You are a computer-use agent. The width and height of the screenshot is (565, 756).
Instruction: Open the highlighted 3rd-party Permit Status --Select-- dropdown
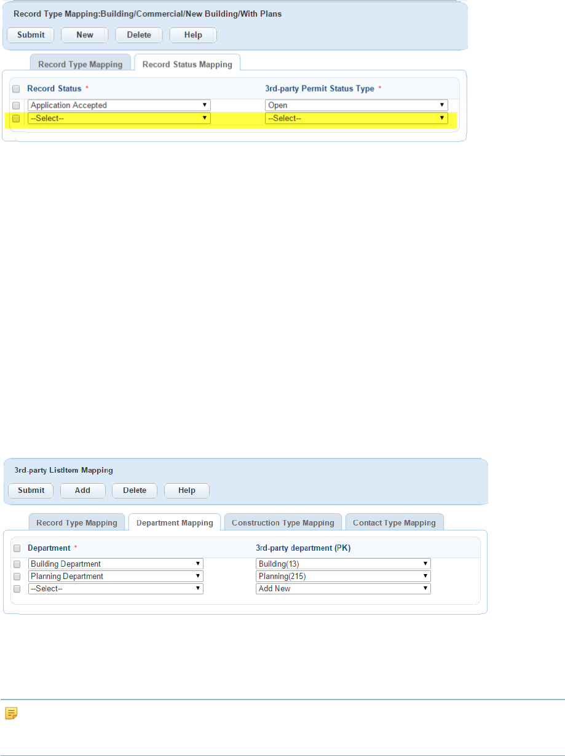point(357,118)
